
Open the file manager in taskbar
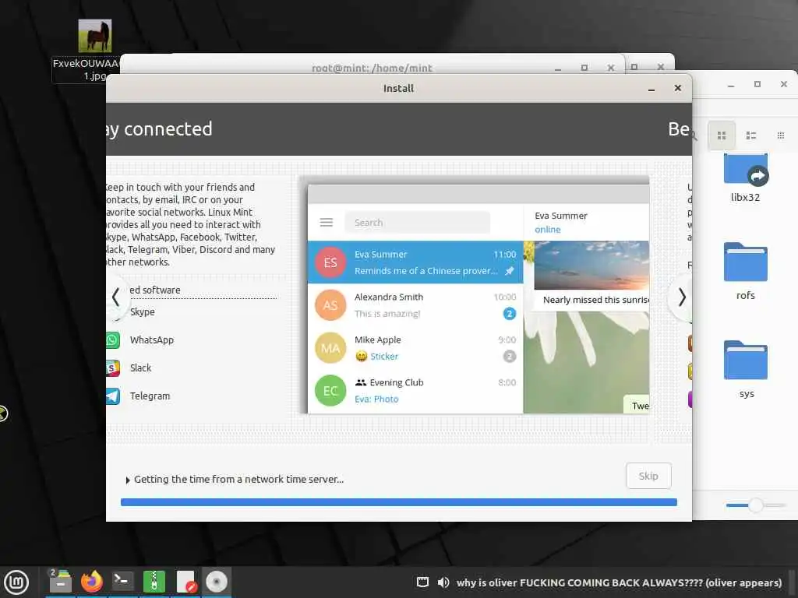coord(60,582)
